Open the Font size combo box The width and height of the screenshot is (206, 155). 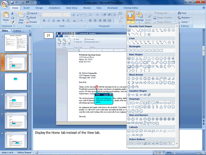(67, 15)
